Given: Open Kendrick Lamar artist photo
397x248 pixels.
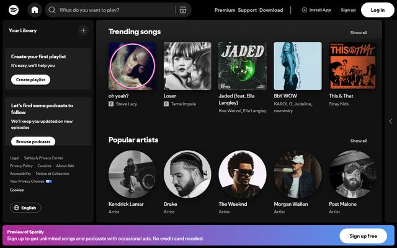Looking at the screenshot, I should tap(132, 174).
